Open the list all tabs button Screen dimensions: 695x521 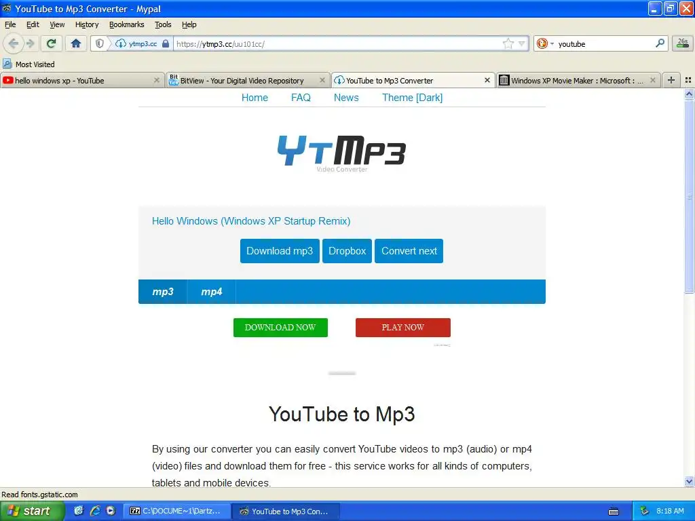click(688, 80)
